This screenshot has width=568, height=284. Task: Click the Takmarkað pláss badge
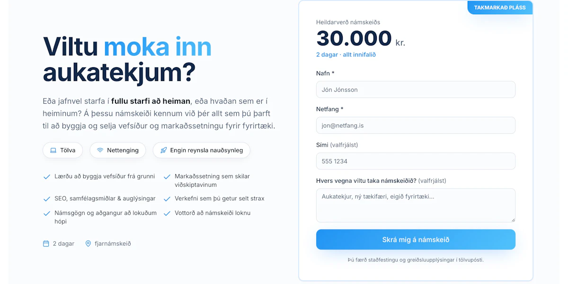pyautogui.click(x=500, y=8)
